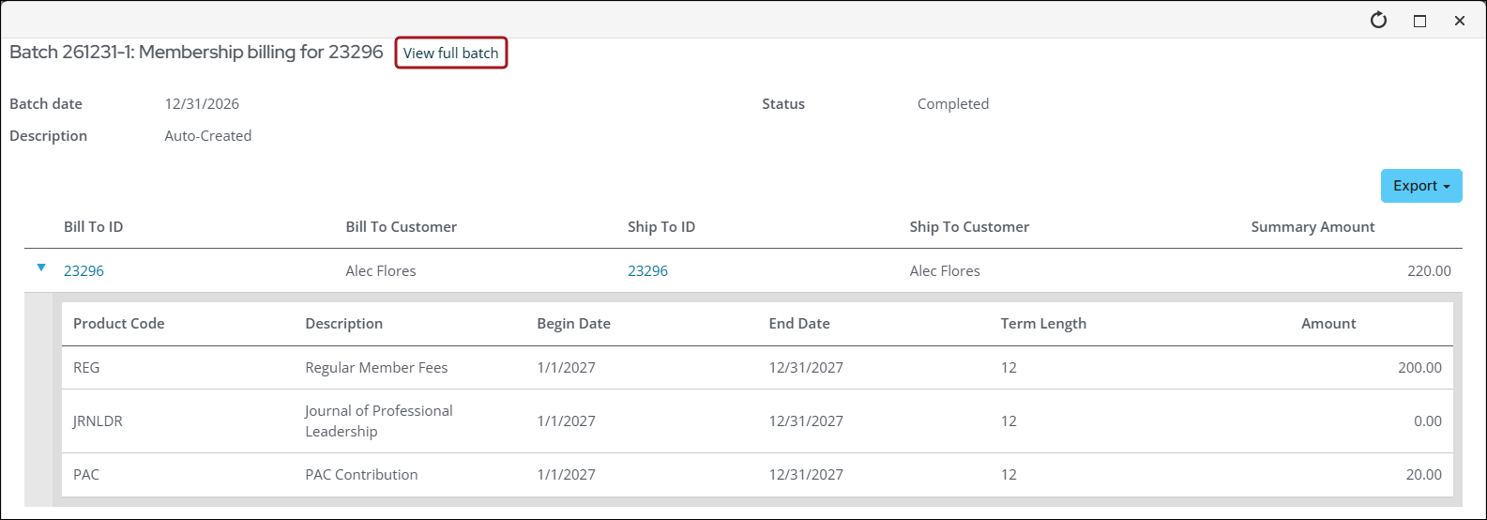Screen dimensions: 1487x520
Task: Sort by Summary Amount column header
Action: (1313, 227)
